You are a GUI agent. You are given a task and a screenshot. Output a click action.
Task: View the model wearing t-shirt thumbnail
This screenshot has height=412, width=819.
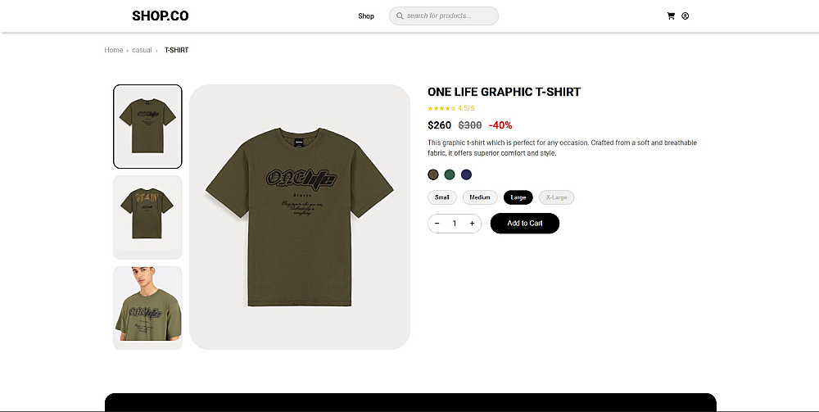point(147,307)
